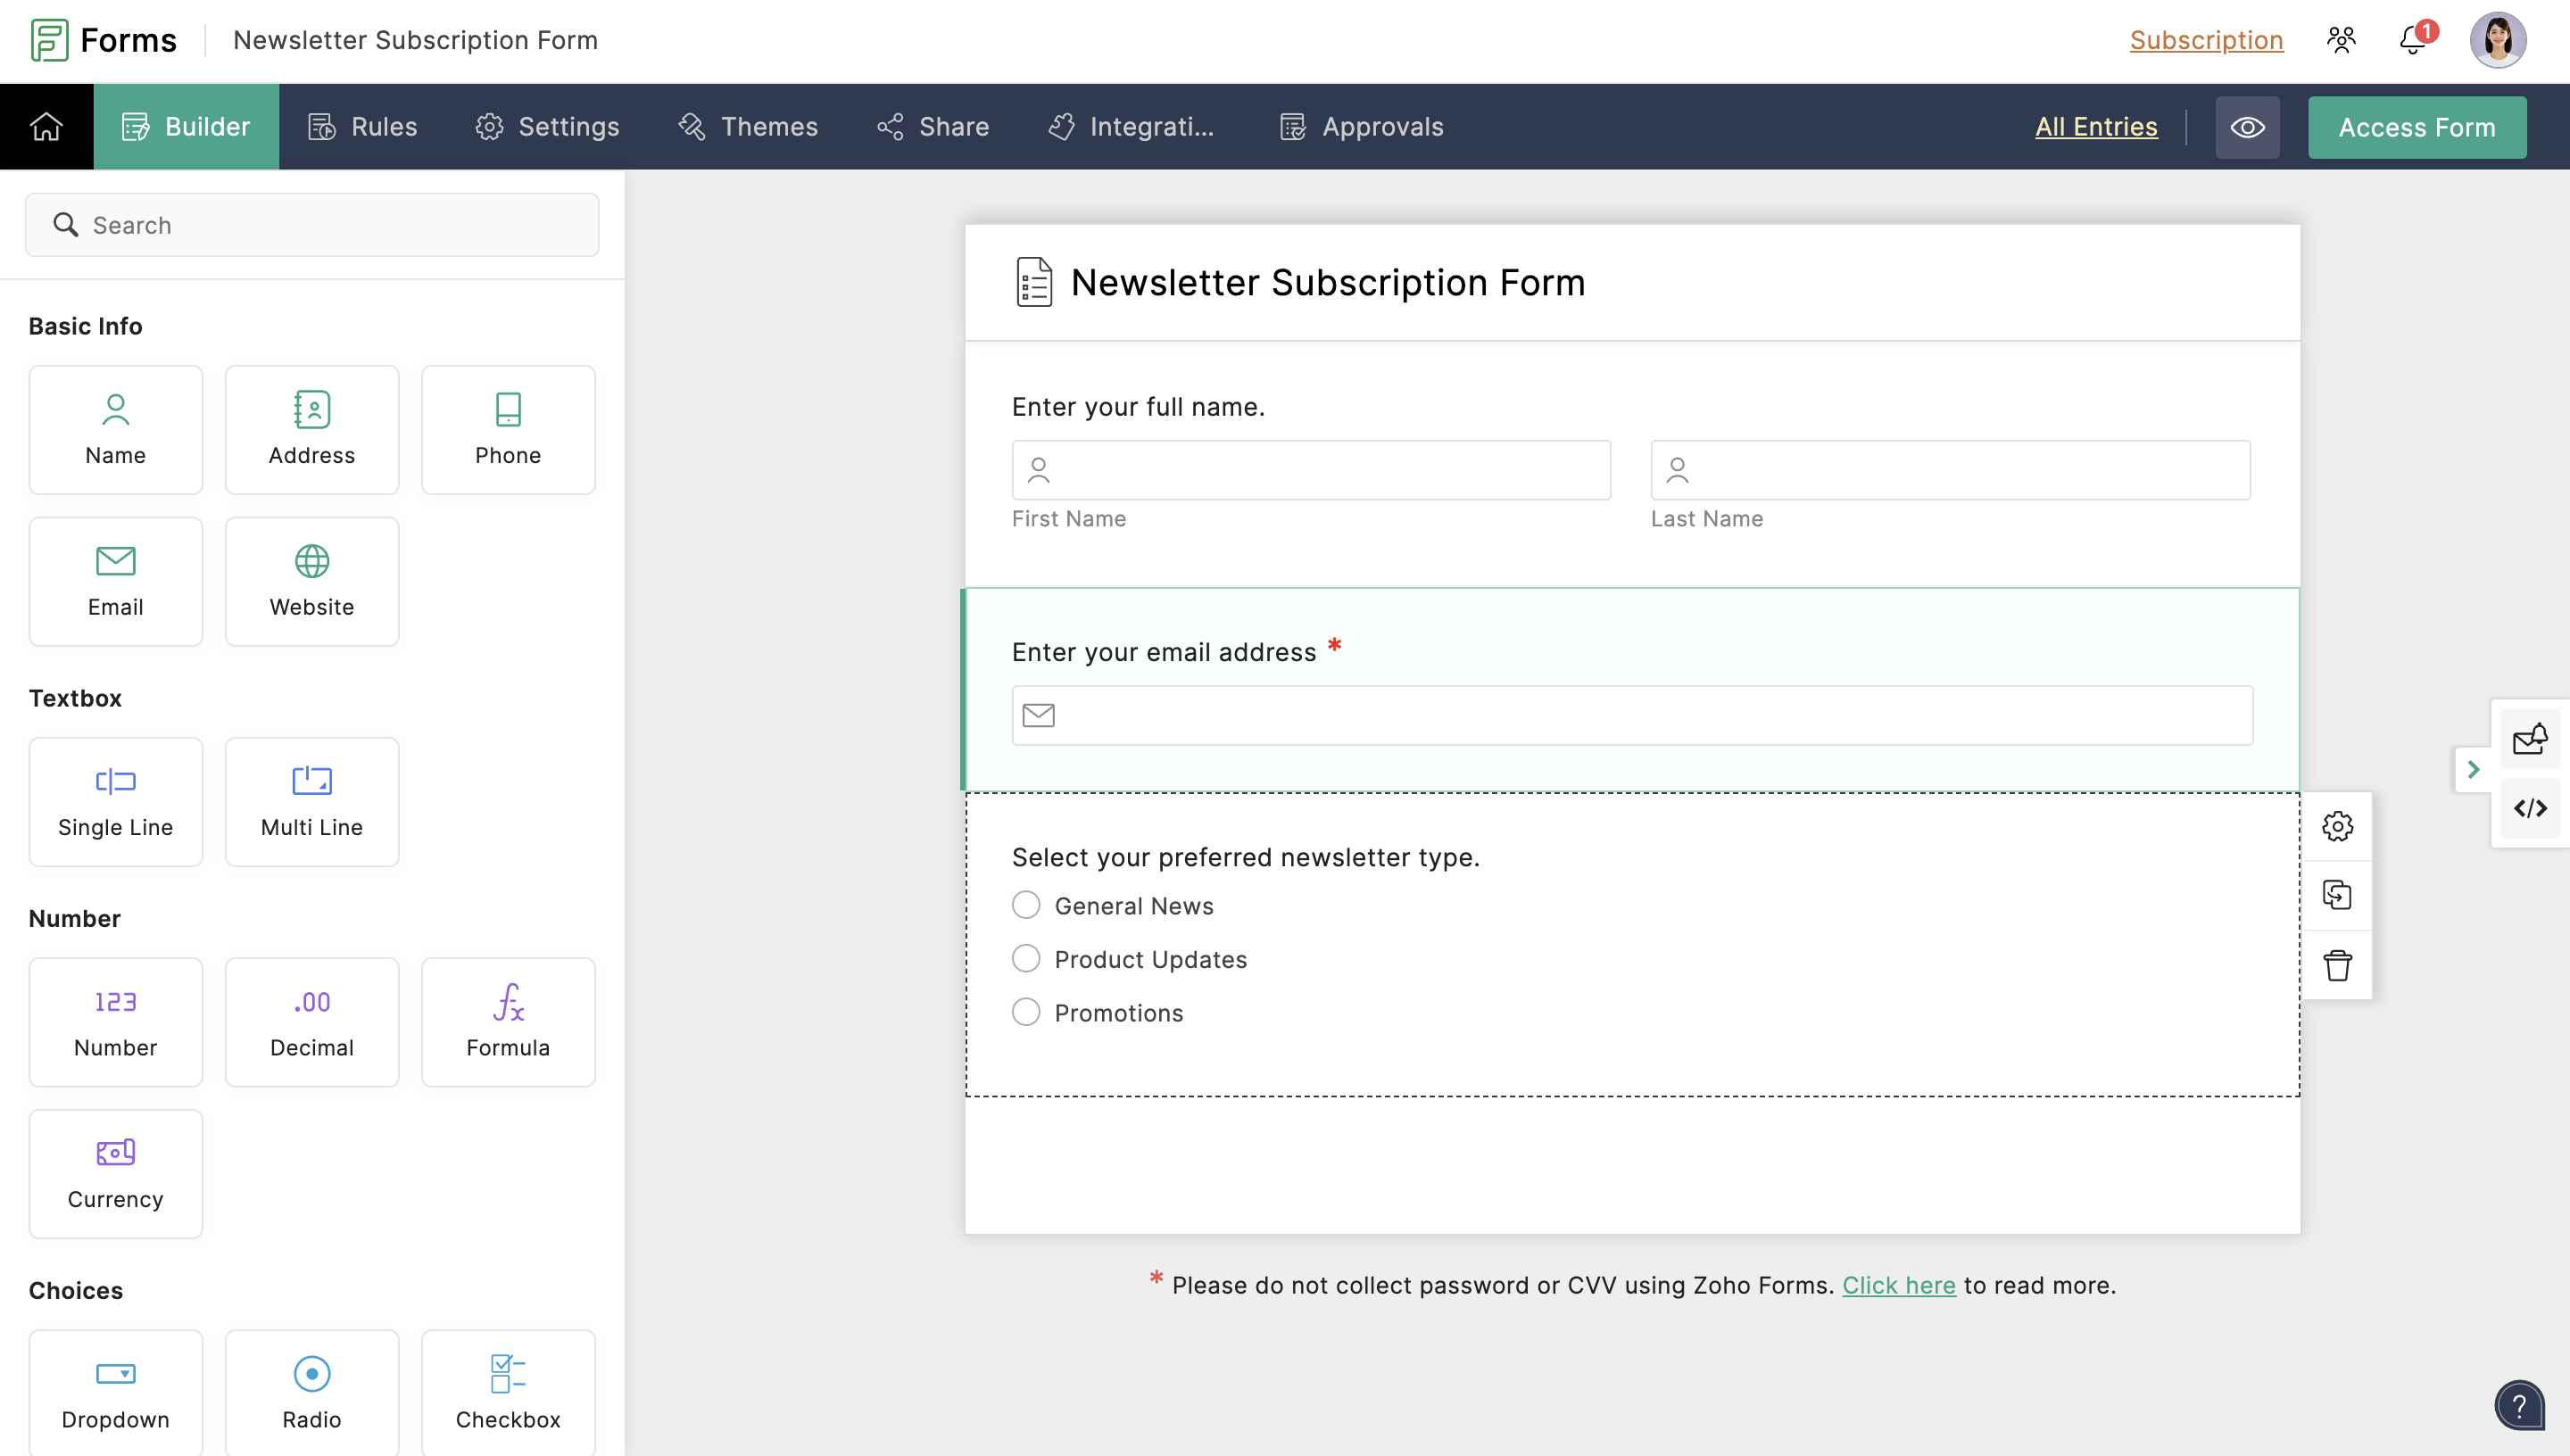
Task: Select the Product Updates radio option
Action: coord(1026,958)
